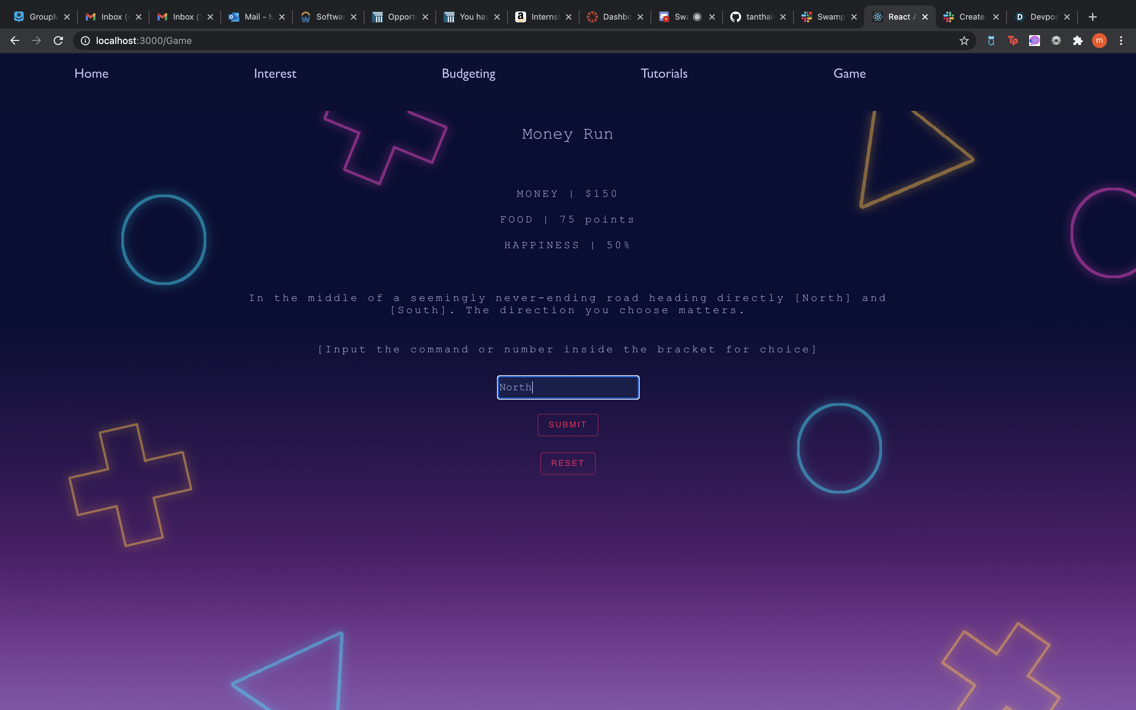
Task: Bookmark page with star icon
Action: point(964,41)
